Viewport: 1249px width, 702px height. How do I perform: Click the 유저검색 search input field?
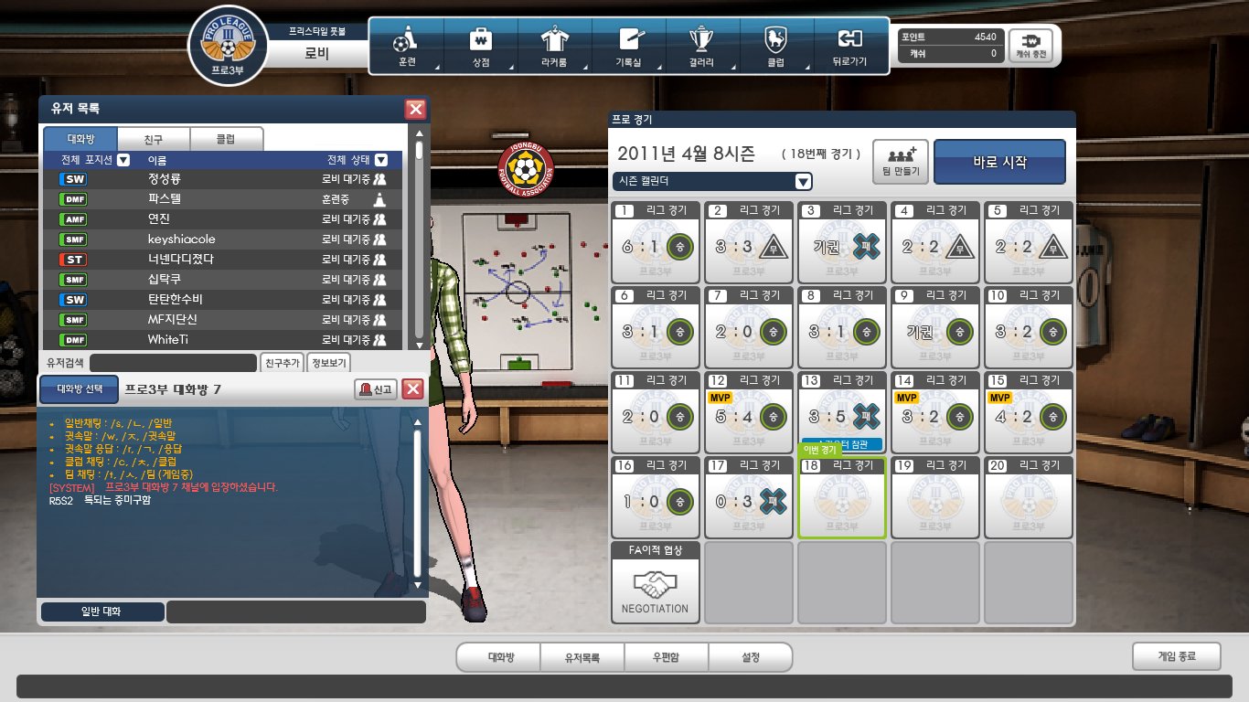pos(173,363)
